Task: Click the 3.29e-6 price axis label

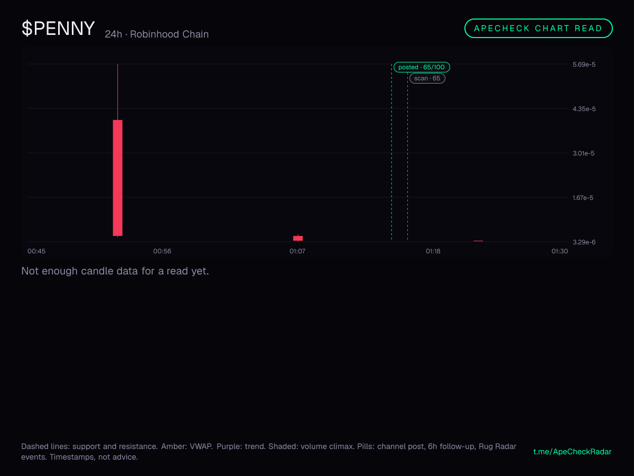Action: [584, 242]
